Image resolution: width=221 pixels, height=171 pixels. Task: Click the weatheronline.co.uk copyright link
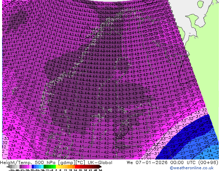pyautogui.click(x=192, y=168)
